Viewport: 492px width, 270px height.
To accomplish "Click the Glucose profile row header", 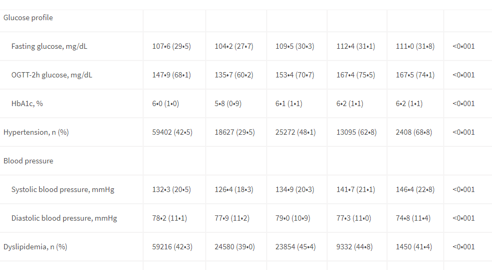I will coord(28,18).
